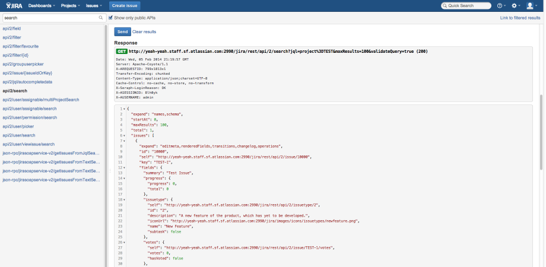The height and width of the screenshot is (267, 546).
Task: Click the "name": "New Feature" line
Action: coord(170,226)
